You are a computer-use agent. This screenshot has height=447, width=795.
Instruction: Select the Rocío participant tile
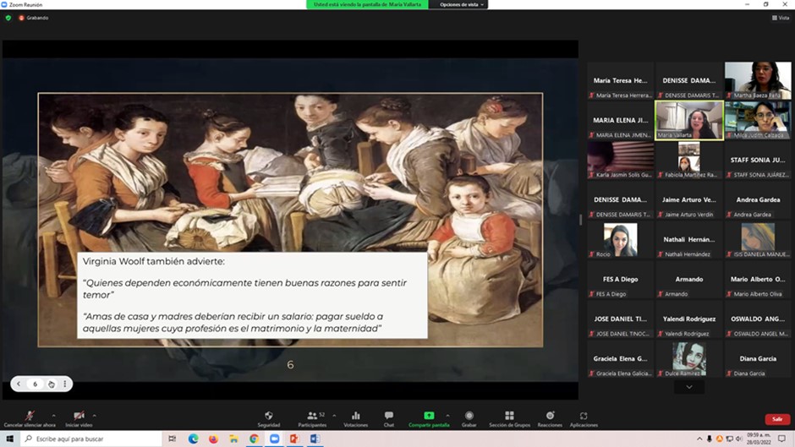tap(621, 240)
